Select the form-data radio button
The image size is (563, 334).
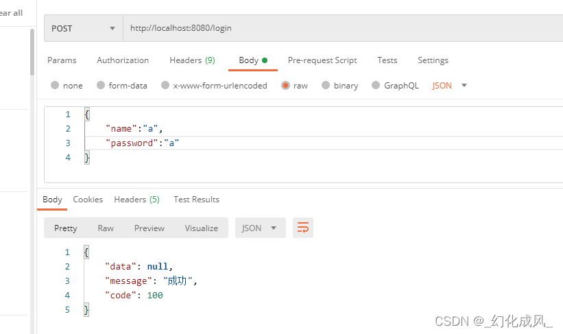[x=101, y=86]
